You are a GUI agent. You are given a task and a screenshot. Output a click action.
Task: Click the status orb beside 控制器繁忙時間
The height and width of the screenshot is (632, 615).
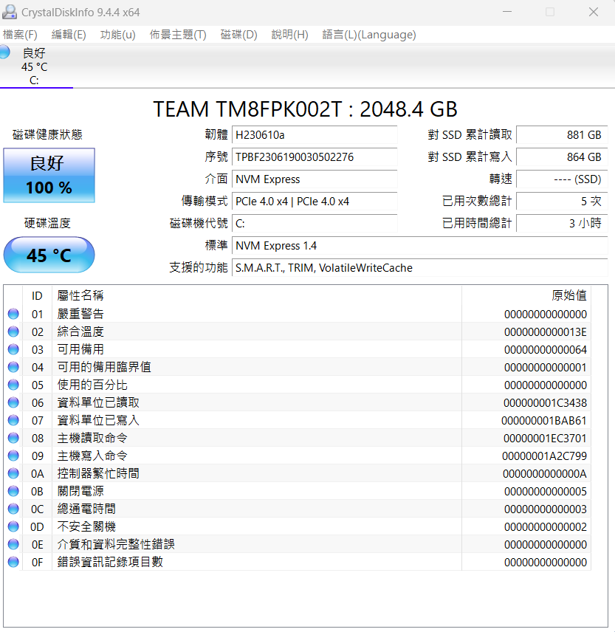click(x=13, y=473)
